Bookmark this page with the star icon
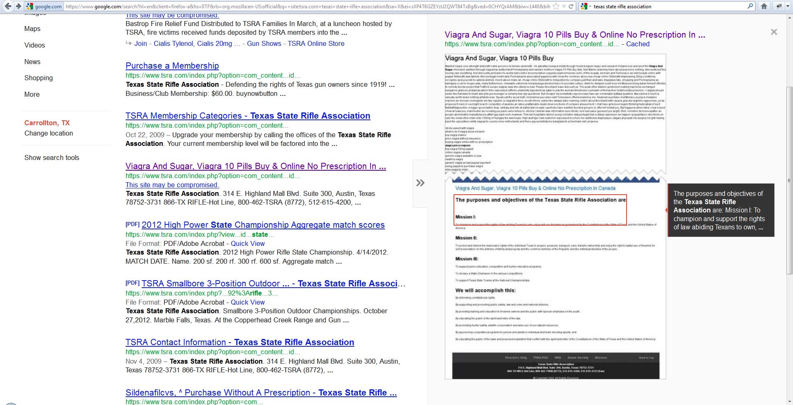793x405 pixels. pyautogui.click(x=556, y=6)
